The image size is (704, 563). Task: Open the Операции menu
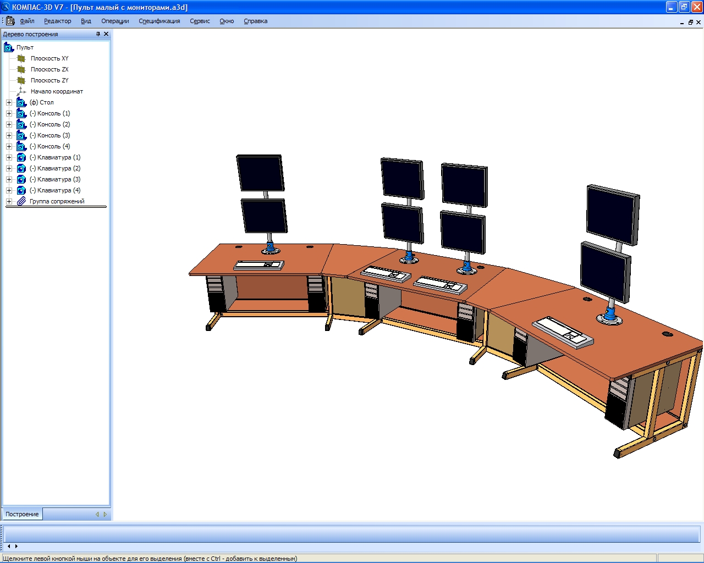115,21
